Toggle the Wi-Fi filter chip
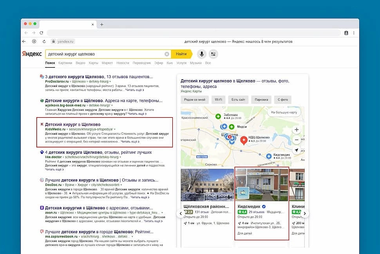 219,99
